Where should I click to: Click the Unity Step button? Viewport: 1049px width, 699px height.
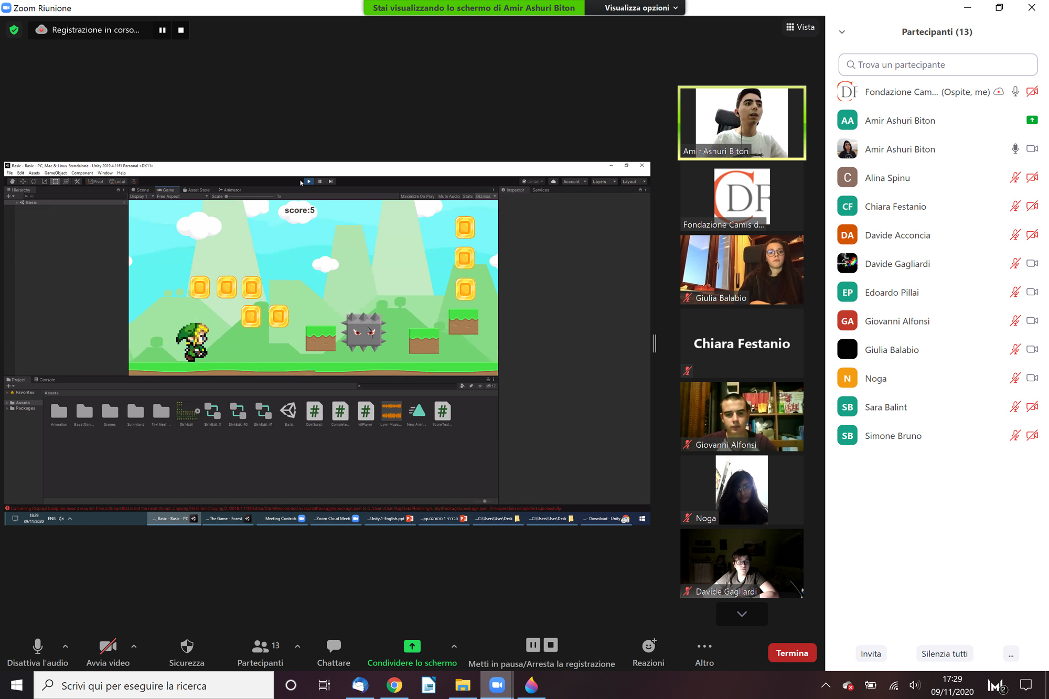pyautogui.click(x=330, y=181)
